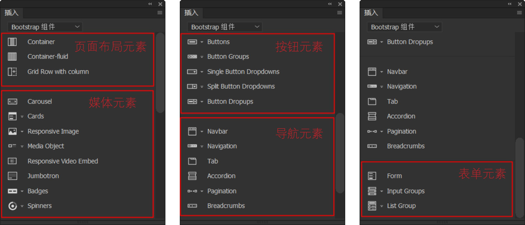
Task: Open the right panel's options menu icon
Action: 519,13
